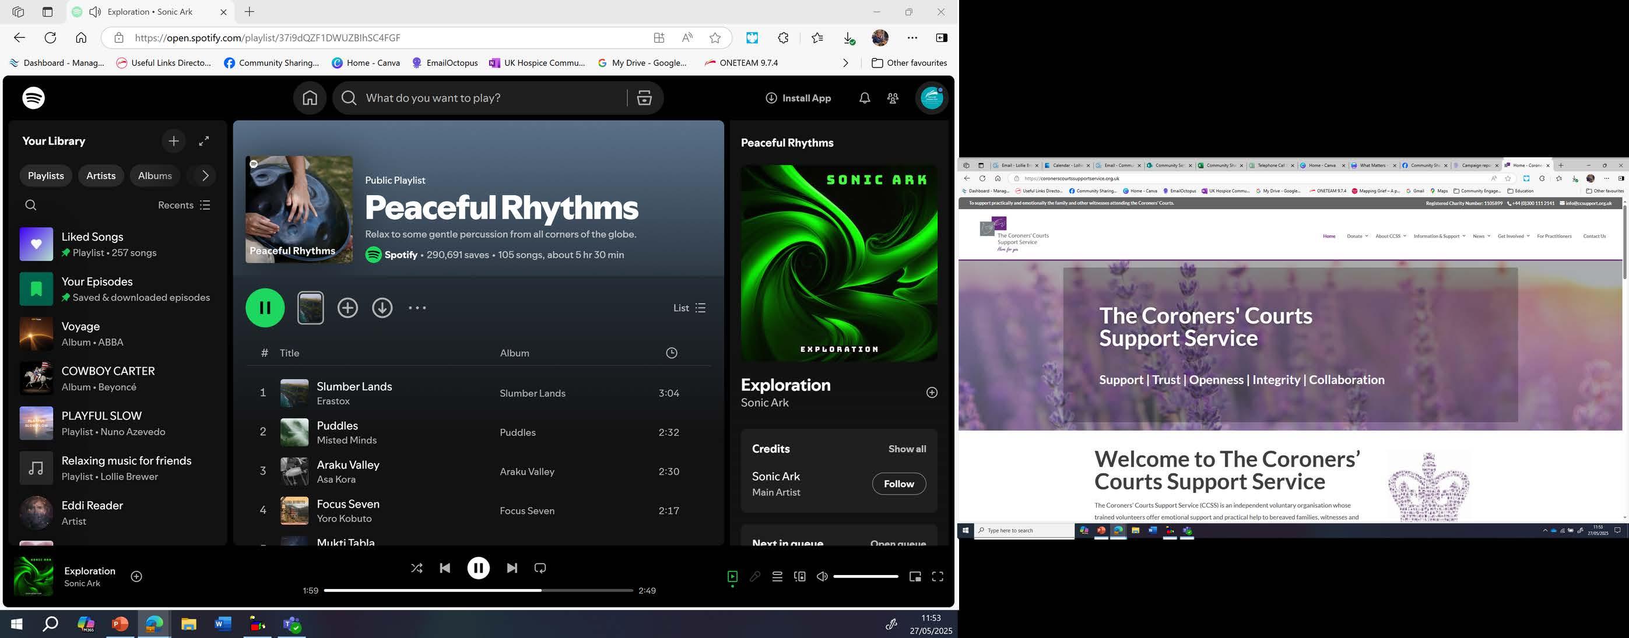Expand more library filter chips arrow
The width and height of the screenshot is (1629, 638).
pos(205,175)
